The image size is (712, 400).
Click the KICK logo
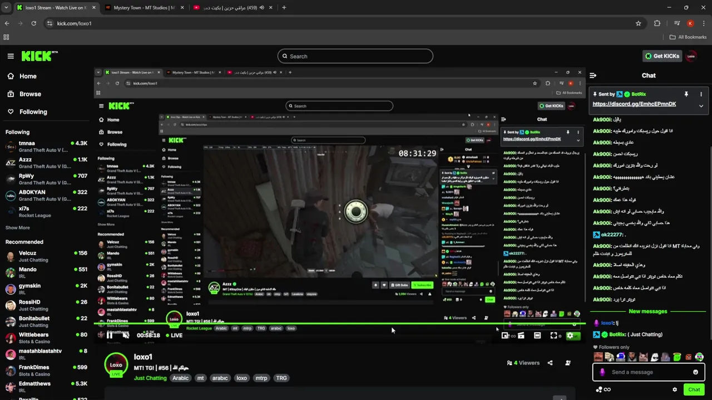[39, 56]
